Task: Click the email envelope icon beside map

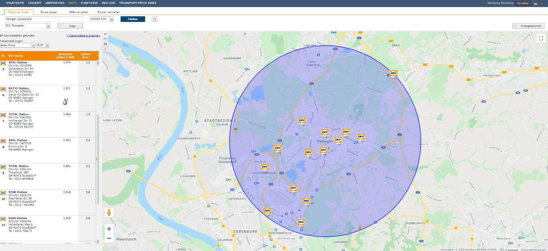Action: coord(105,44)
